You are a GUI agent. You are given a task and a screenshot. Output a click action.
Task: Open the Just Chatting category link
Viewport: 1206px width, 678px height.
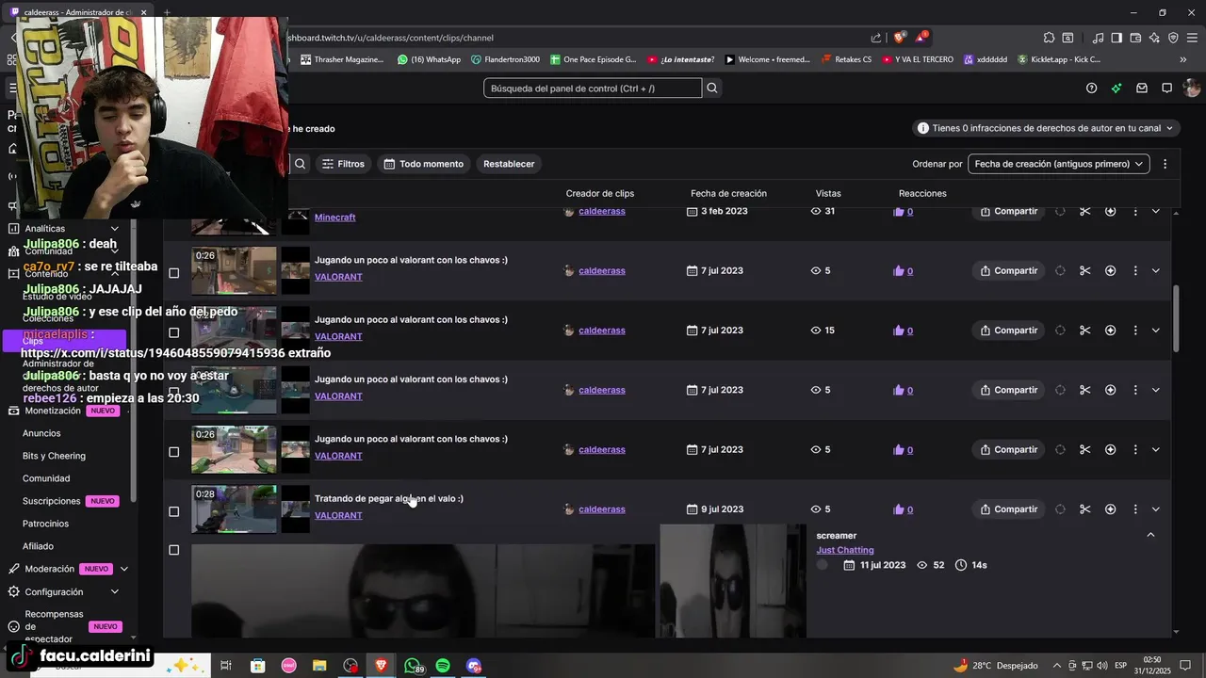pyautogui.click(x=845, y=550)
